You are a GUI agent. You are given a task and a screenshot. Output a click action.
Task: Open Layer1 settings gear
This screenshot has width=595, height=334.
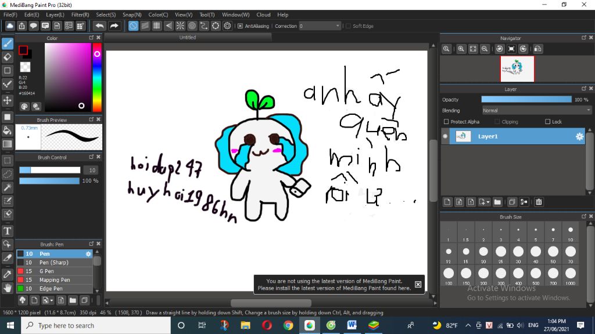[x=579, y=136]
